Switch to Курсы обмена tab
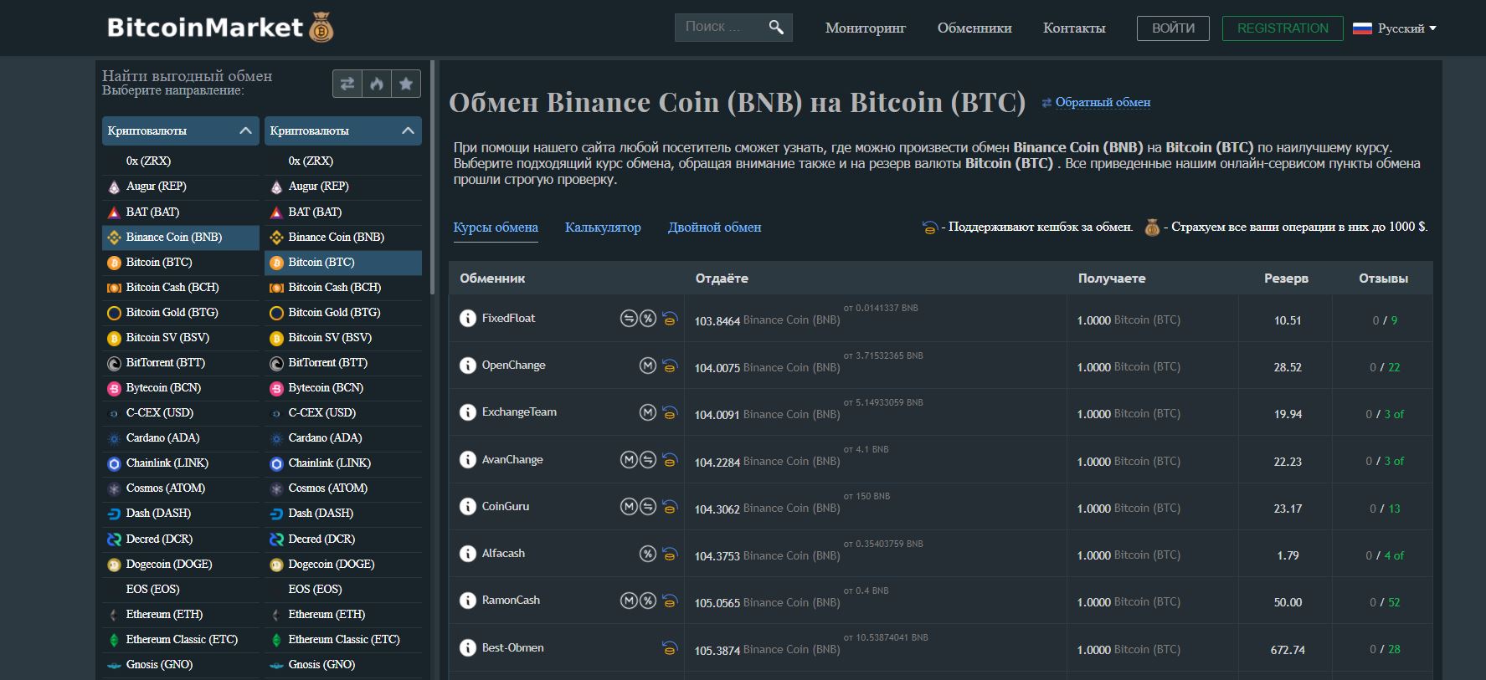Image resolution: width=1486 pixels, height=680 pixels. (496, 228)
